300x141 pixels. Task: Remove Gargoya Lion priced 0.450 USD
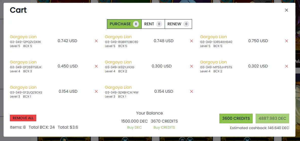pyautogui.click(x=96, y=66)
